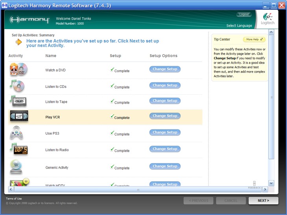Screen dimensions: 287x215
Task: Select the 'Listen to CDs' name text
Action: click(56, 87)
